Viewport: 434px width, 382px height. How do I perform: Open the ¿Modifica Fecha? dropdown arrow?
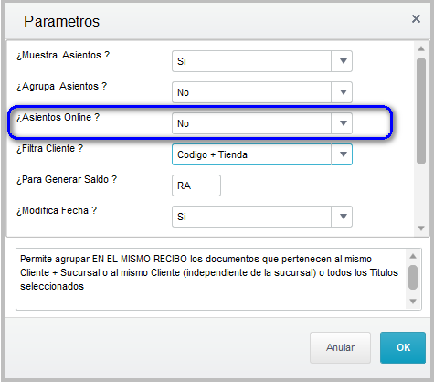343,217
